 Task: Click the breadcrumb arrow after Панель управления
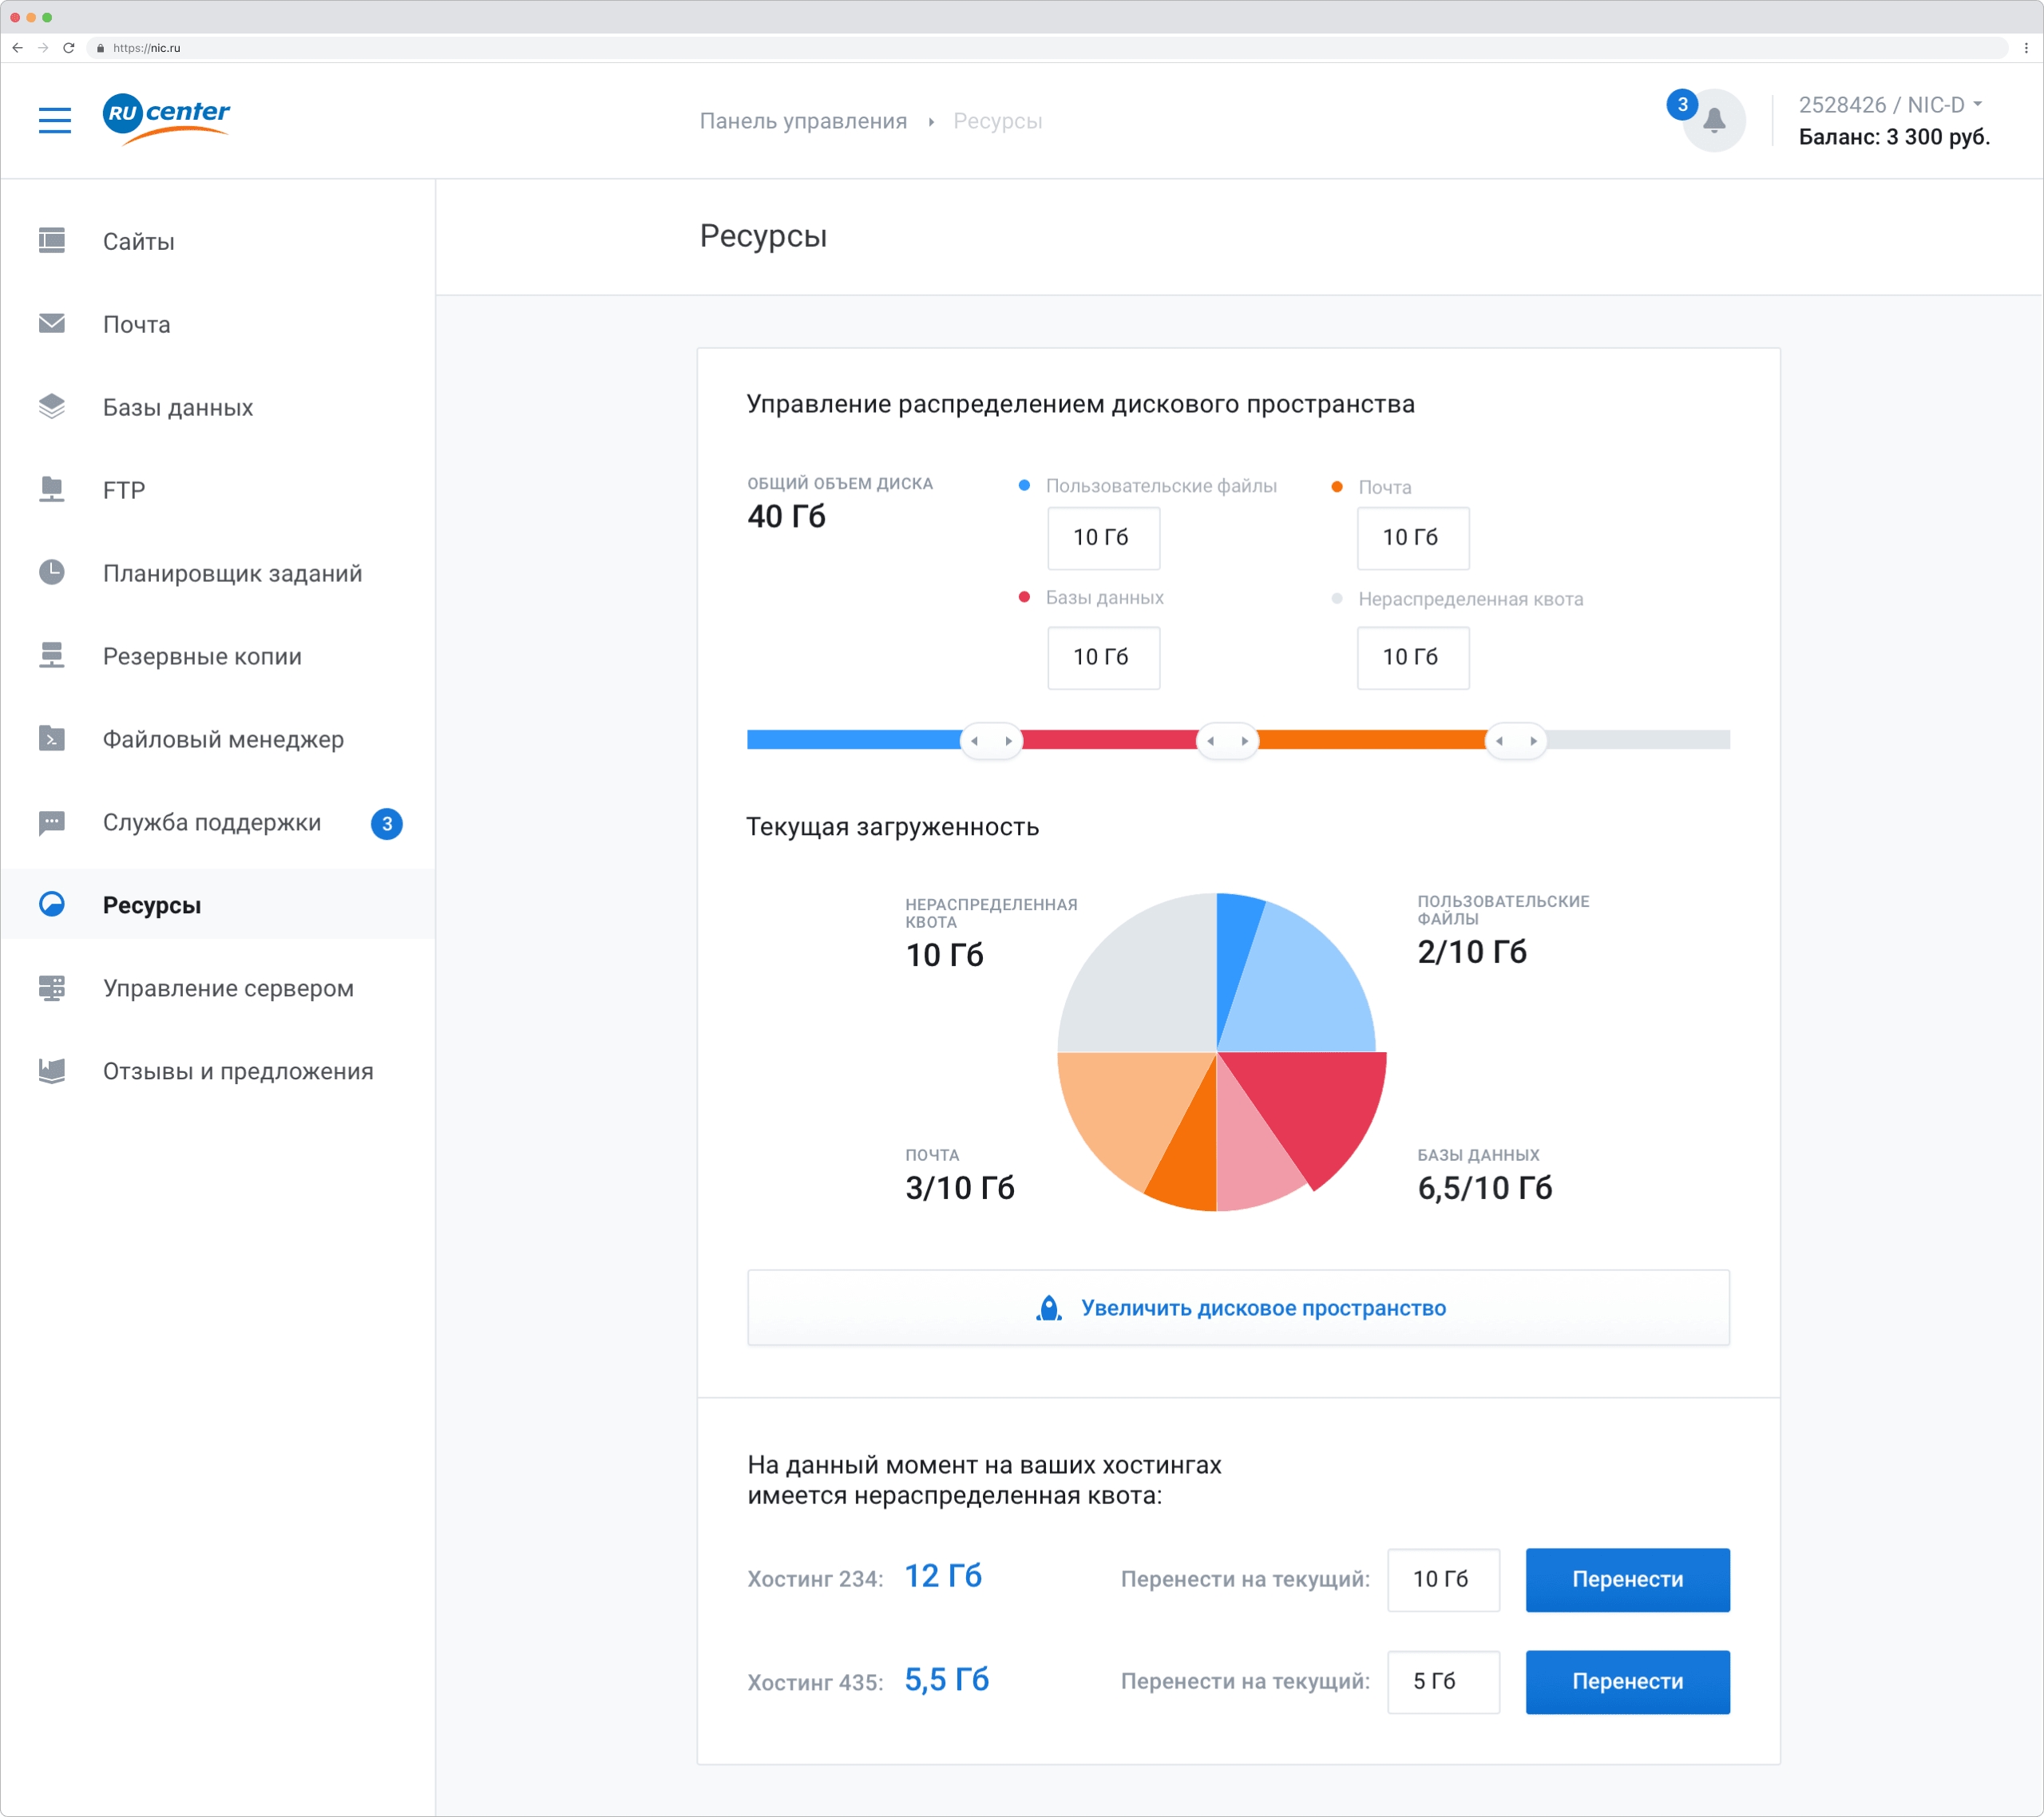tap(931, 122)
